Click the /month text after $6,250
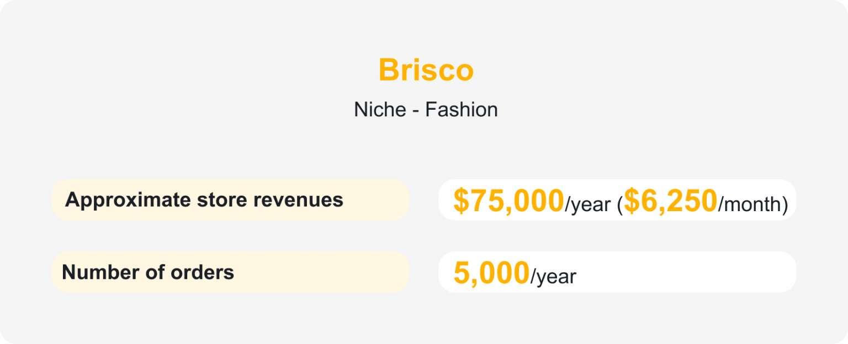The width and height of the screenshot is (848, 344). click(x=750, y=205)
